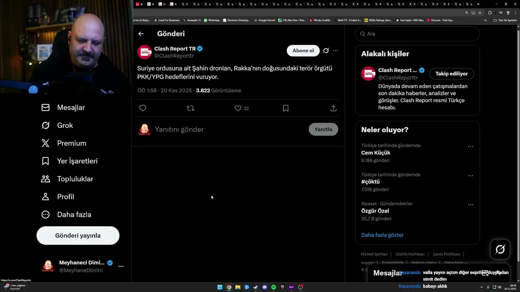Bookmark the Clash Report TR post

pos(286,108)
